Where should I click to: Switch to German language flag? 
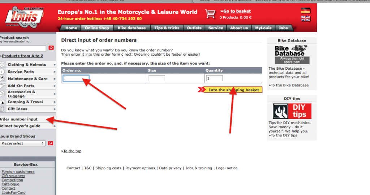(305, 10)
